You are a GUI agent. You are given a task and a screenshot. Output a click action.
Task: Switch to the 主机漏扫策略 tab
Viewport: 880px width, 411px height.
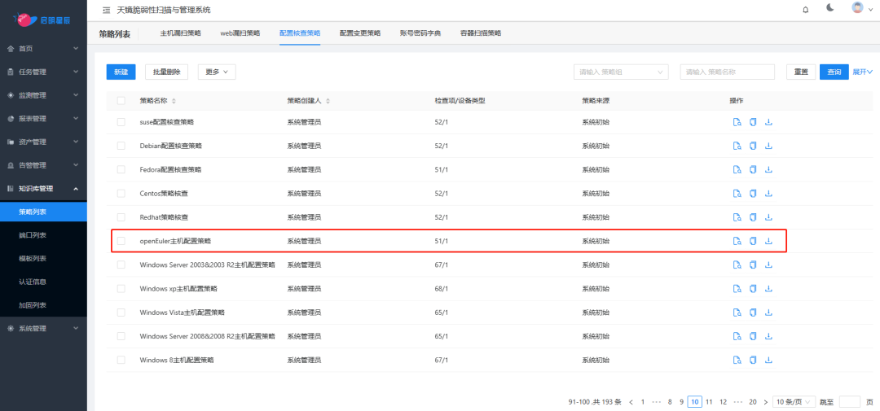pos(180,33)
